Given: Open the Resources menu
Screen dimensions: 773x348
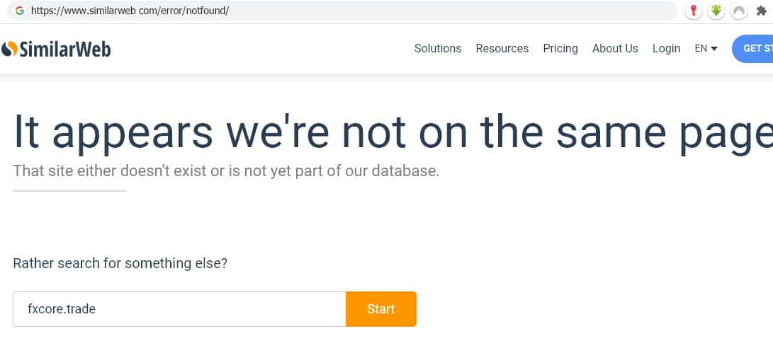Looking at the screenshot, I should [x=502, y=48].
